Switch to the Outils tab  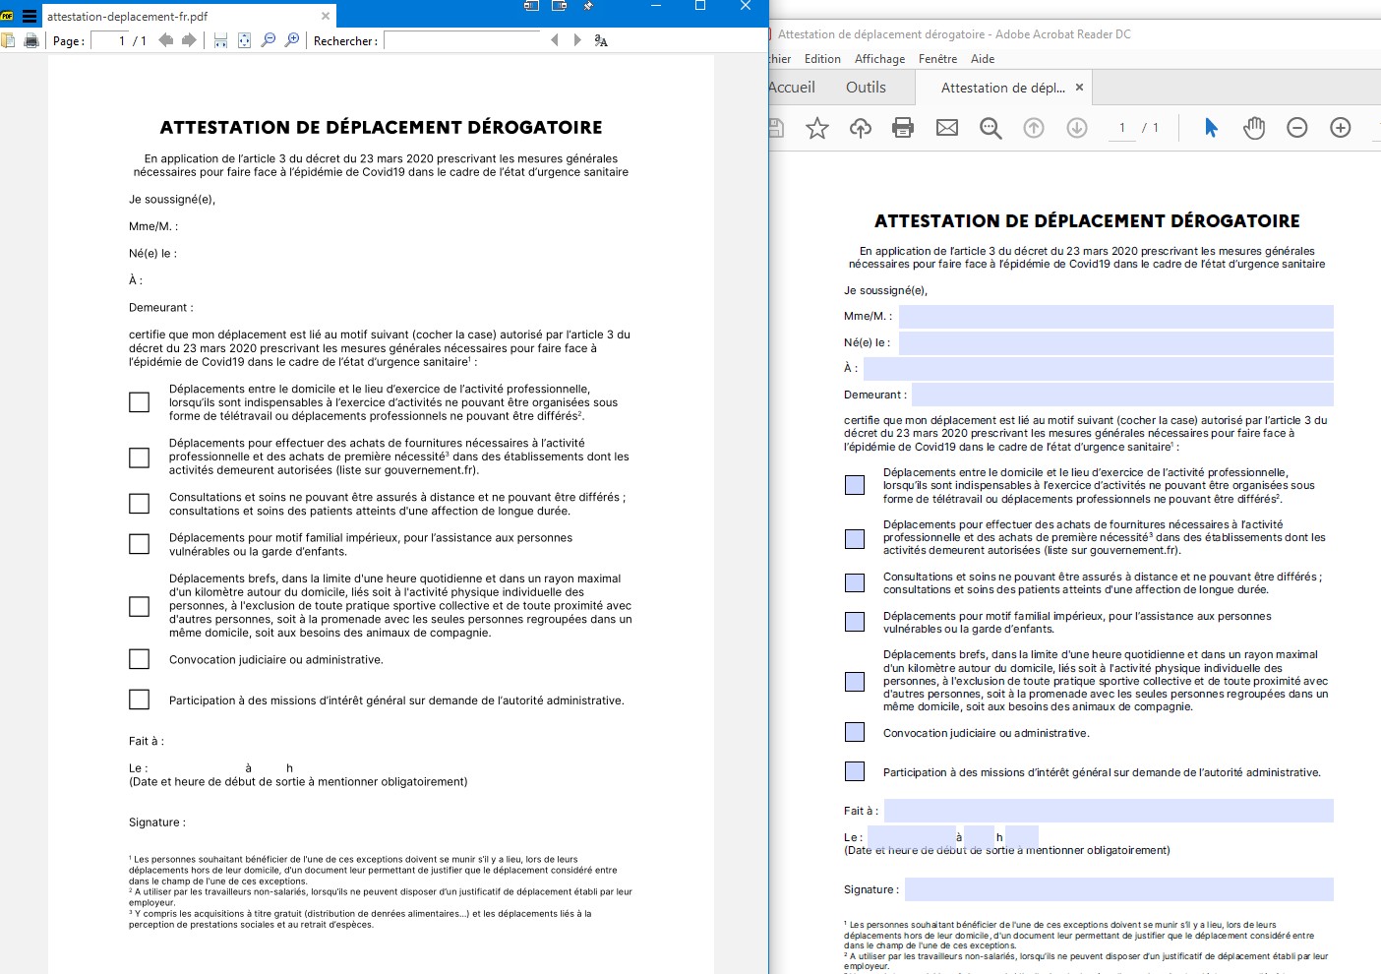[x=866, y=88]
